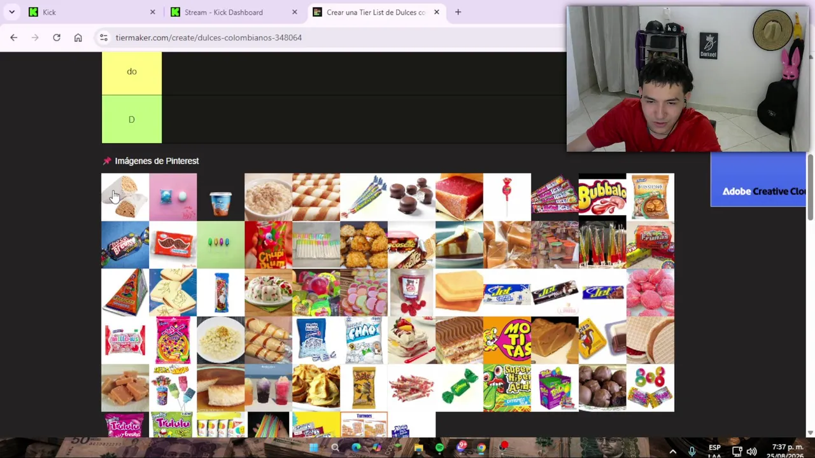The width and height of the screenshot is (815, 458).
Task: Expand the tab search dropdown
Action: click(11, 12)
